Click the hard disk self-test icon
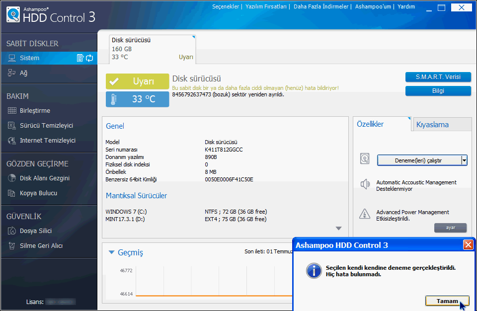 pyautogui.click(x=365, y=158)
